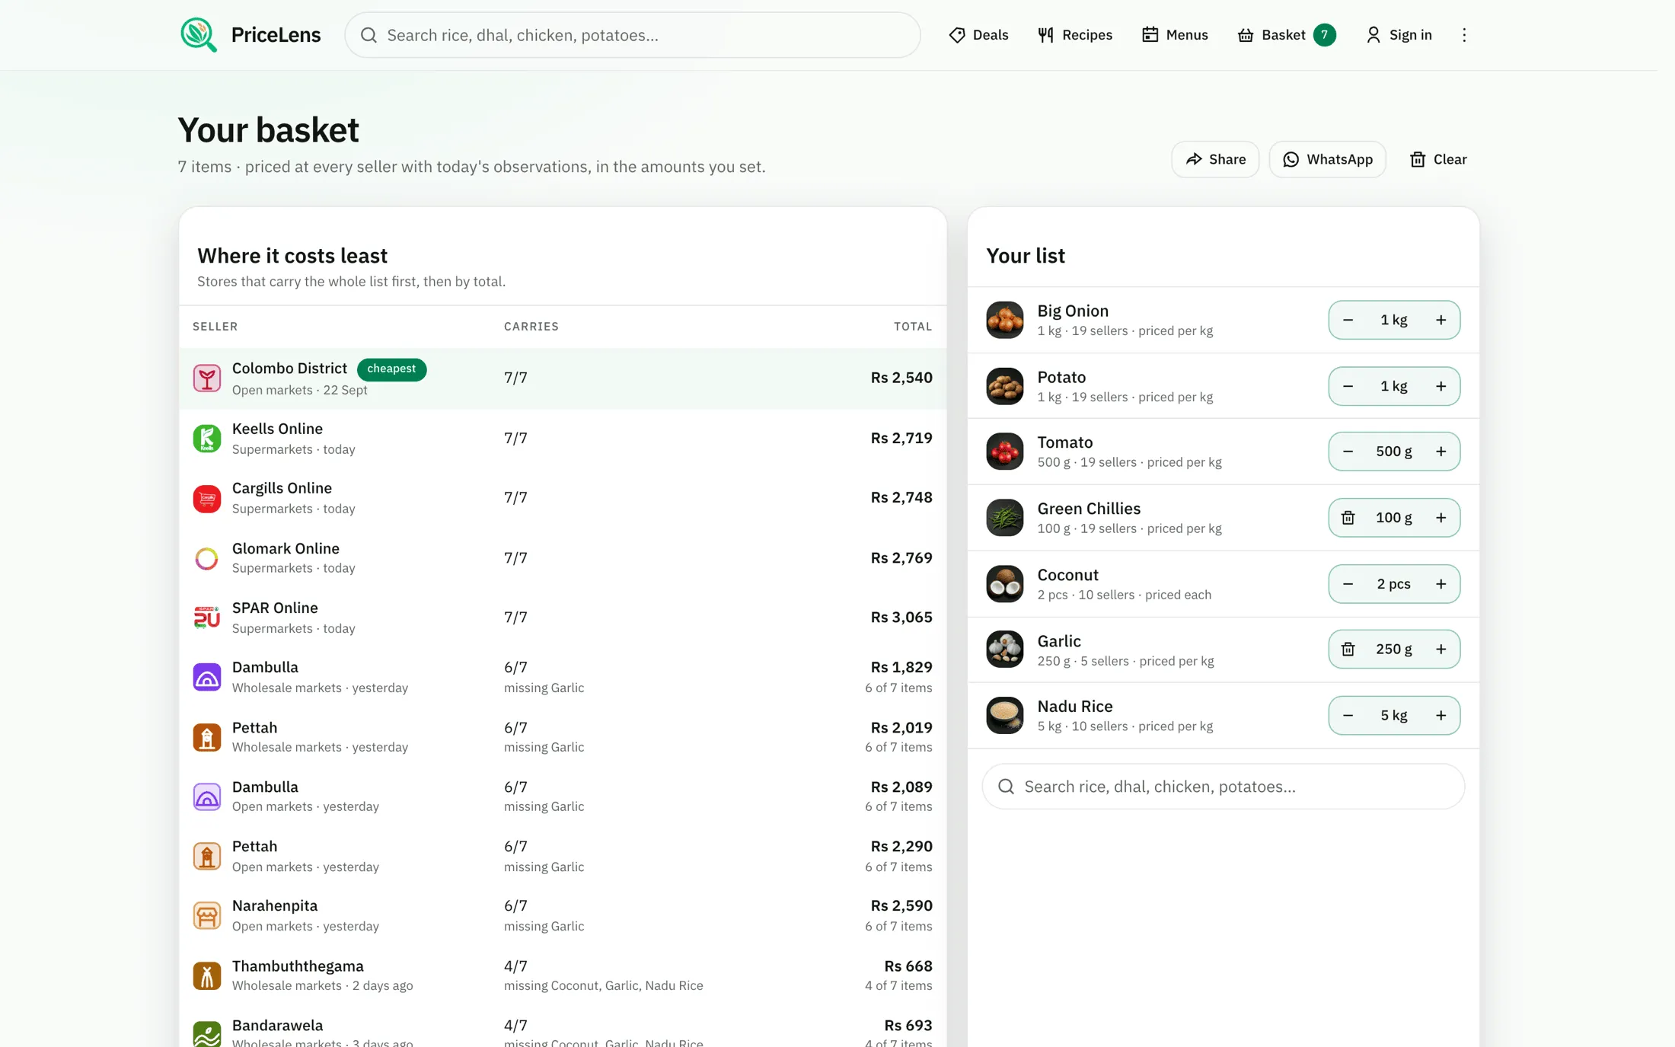
Task: Send basket through WhatsApp
Action: tap(1327, 159)
